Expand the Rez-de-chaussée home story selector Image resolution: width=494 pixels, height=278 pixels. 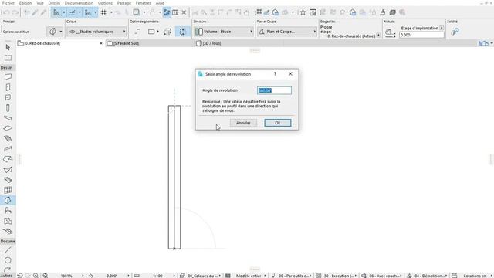coord(378,36)
